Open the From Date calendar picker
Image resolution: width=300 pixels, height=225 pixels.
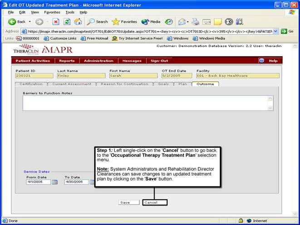coord(55,182)
